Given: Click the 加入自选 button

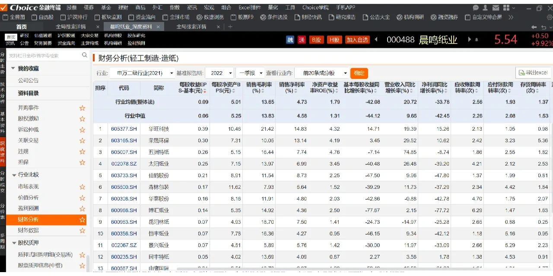Looking at the screenshot, I should (x=357, y=40).
